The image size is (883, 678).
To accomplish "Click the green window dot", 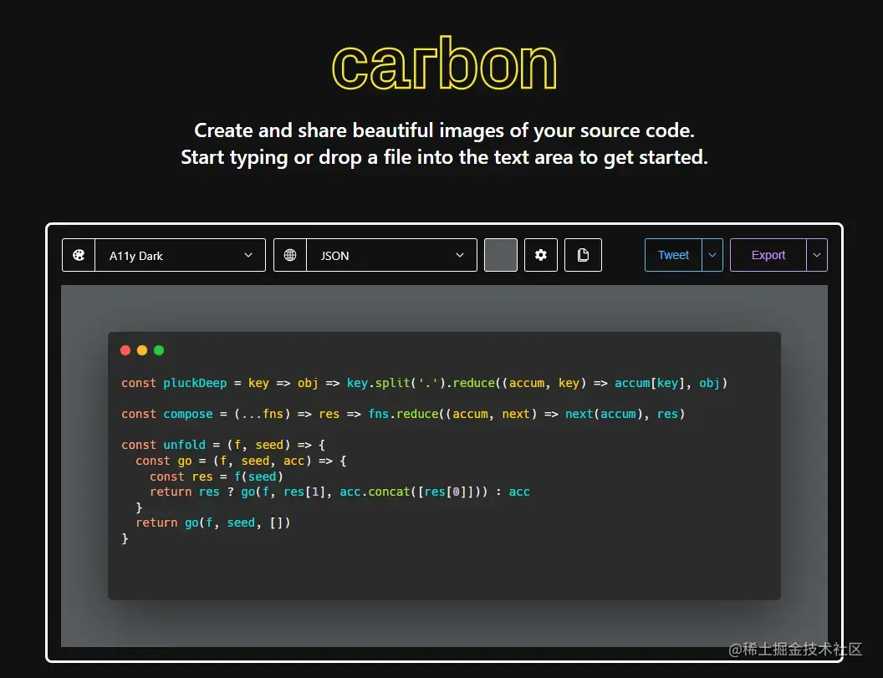I will (x=159, y=350).
